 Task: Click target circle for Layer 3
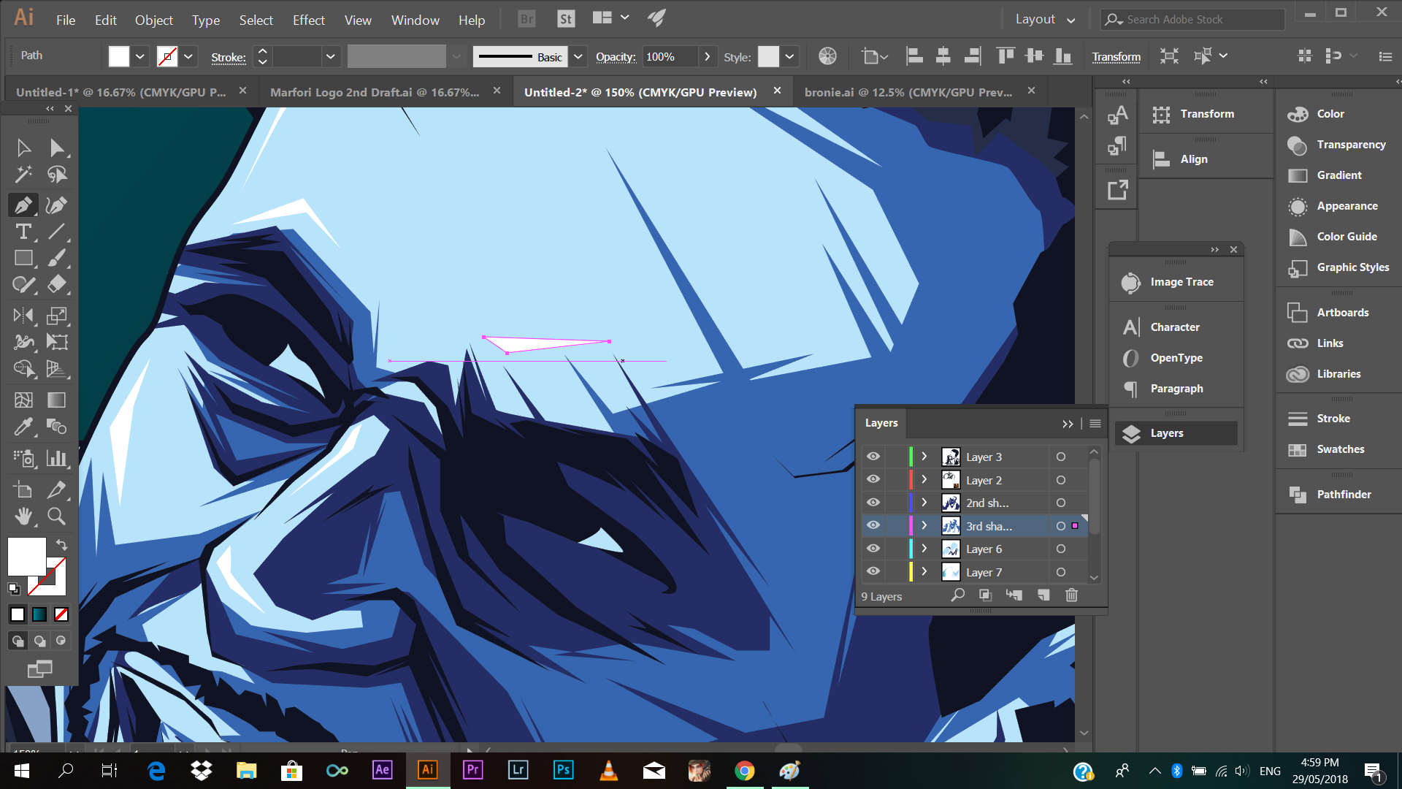click(1061, 457)
